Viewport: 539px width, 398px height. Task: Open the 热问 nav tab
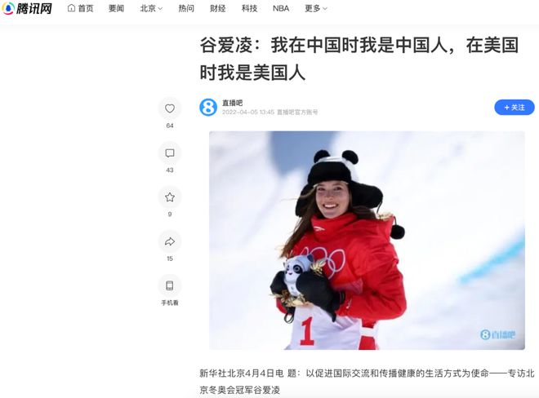tap(186, 8)
